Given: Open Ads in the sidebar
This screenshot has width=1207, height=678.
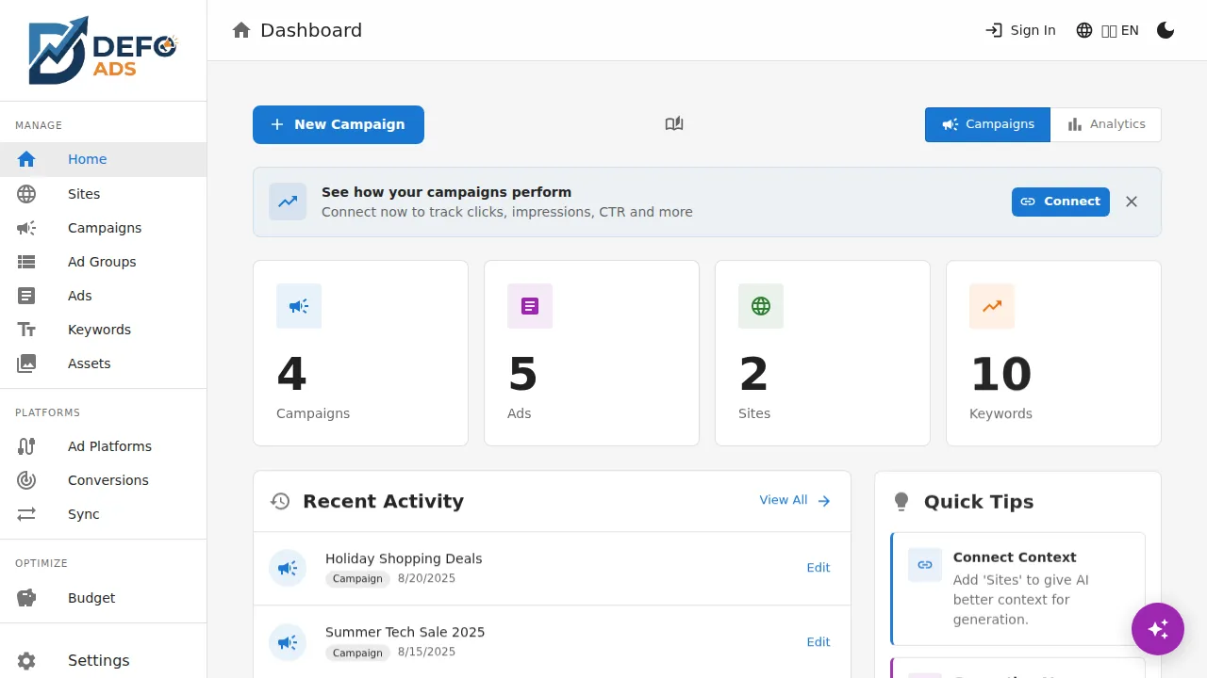Looking at the screenshot, I should pyautogui.click(x=103, y=296).
